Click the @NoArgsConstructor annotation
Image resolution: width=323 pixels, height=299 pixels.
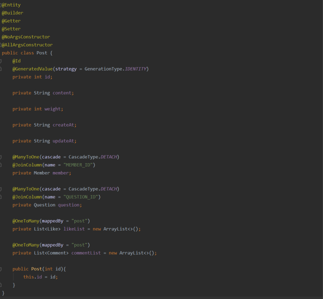[25, 37]
